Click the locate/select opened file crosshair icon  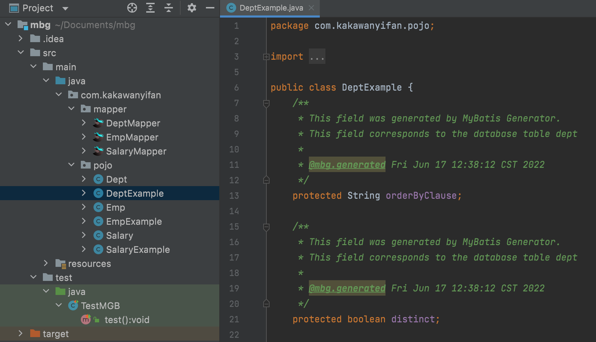click(132, 8)
